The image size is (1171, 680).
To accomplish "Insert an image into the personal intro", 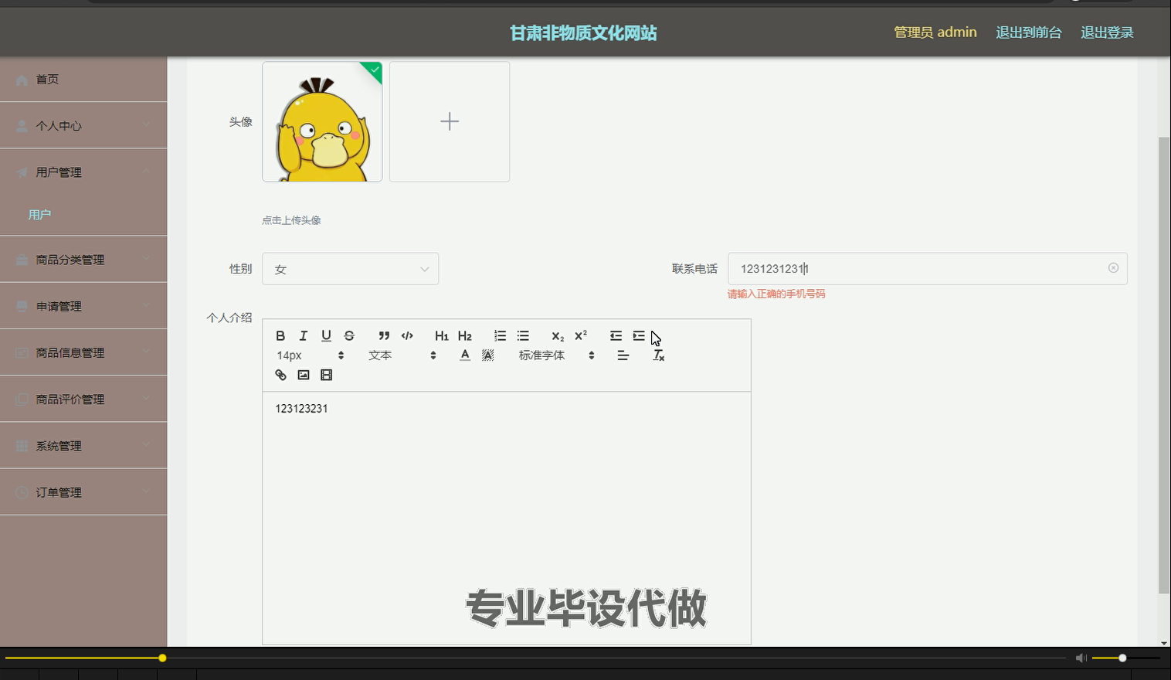I will coord(303,375).
